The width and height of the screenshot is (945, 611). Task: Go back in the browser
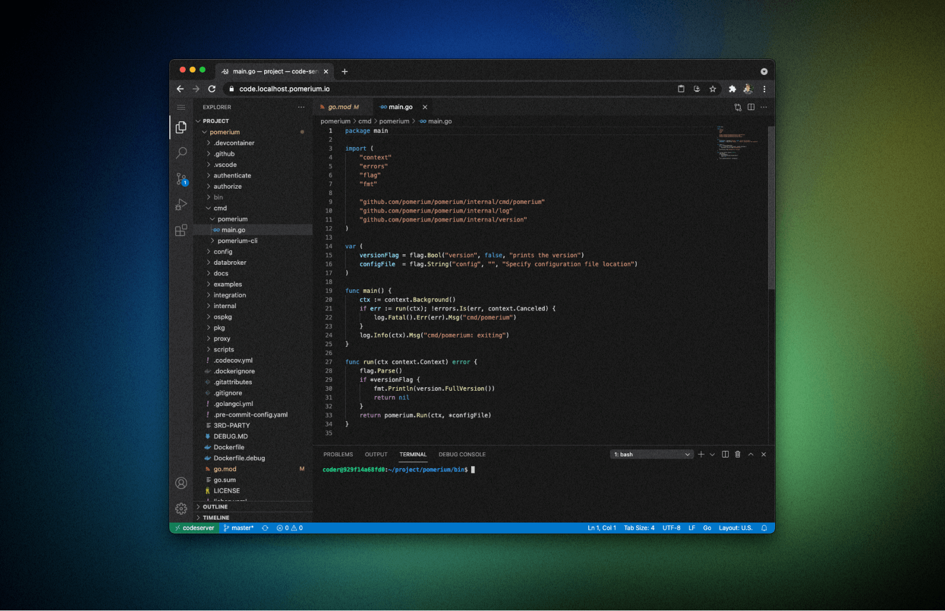pos(180,89)
